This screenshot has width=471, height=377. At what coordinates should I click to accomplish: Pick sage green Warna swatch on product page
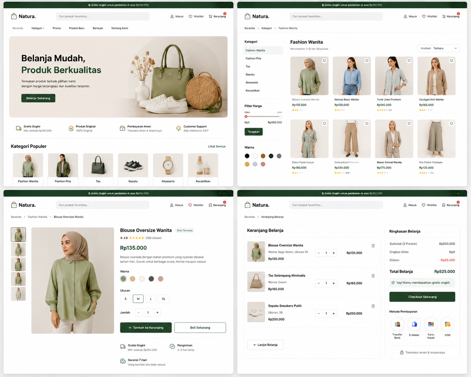[123, 279]
